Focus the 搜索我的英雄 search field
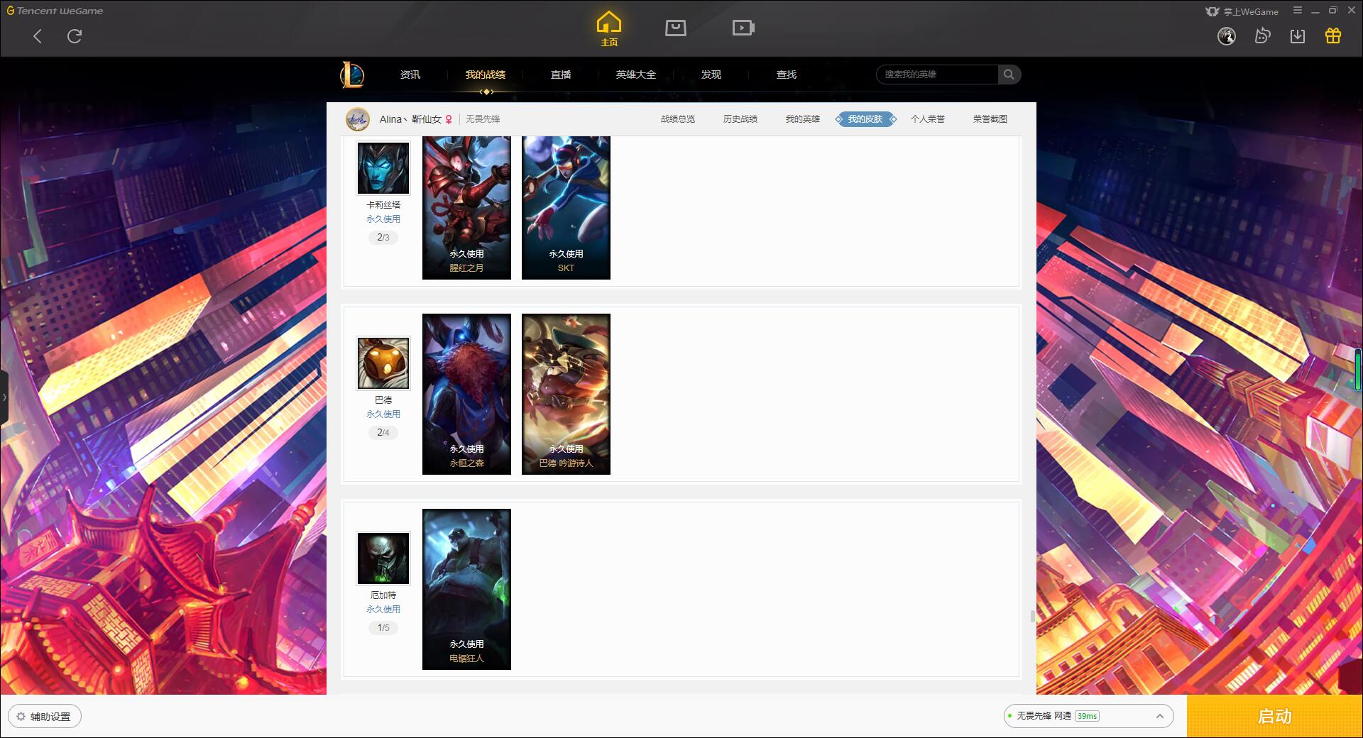 (x=937, y=75)
